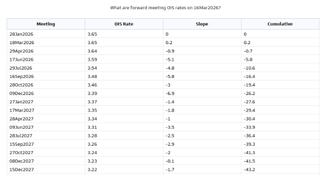This screenshot has width=326, height=182.
Task: Click the -19.4 cumulative value cell
Action: (249, 85)
